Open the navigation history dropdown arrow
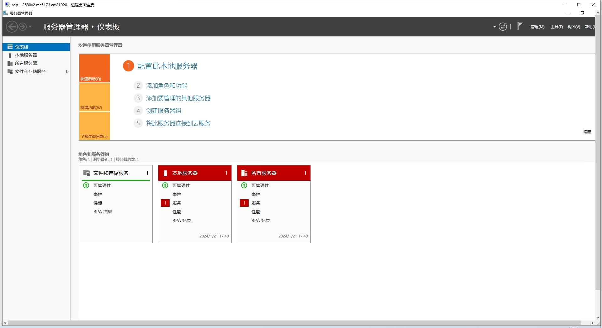 point(30,27)
